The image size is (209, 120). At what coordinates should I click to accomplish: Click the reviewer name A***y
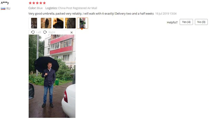click(x=5, y=3)
